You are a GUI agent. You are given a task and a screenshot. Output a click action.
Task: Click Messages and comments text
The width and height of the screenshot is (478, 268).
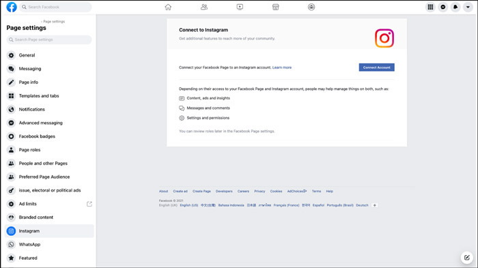click(208, 108)
